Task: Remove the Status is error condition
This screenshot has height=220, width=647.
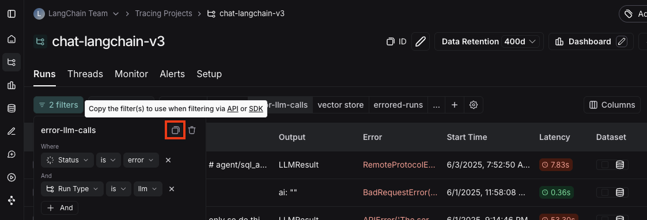Action: click(168, 160)
